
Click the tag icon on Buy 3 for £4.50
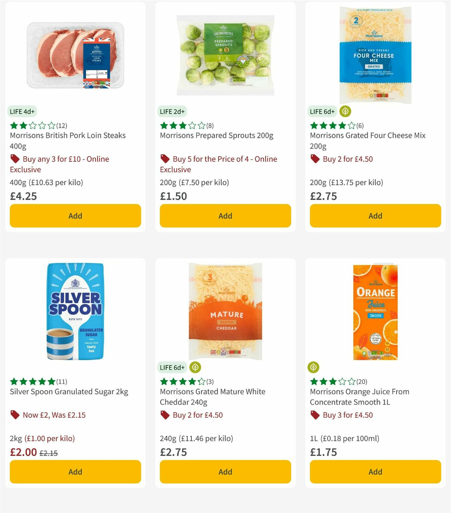coord(315,415)
